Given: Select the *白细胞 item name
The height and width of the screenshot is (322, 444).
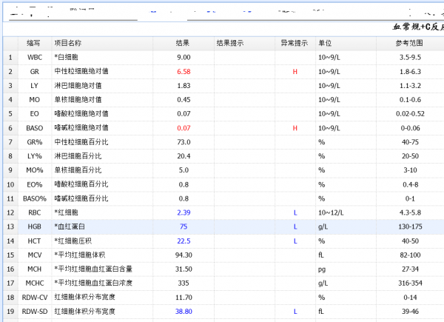Looking at the screenshot, I should point(67,57).
